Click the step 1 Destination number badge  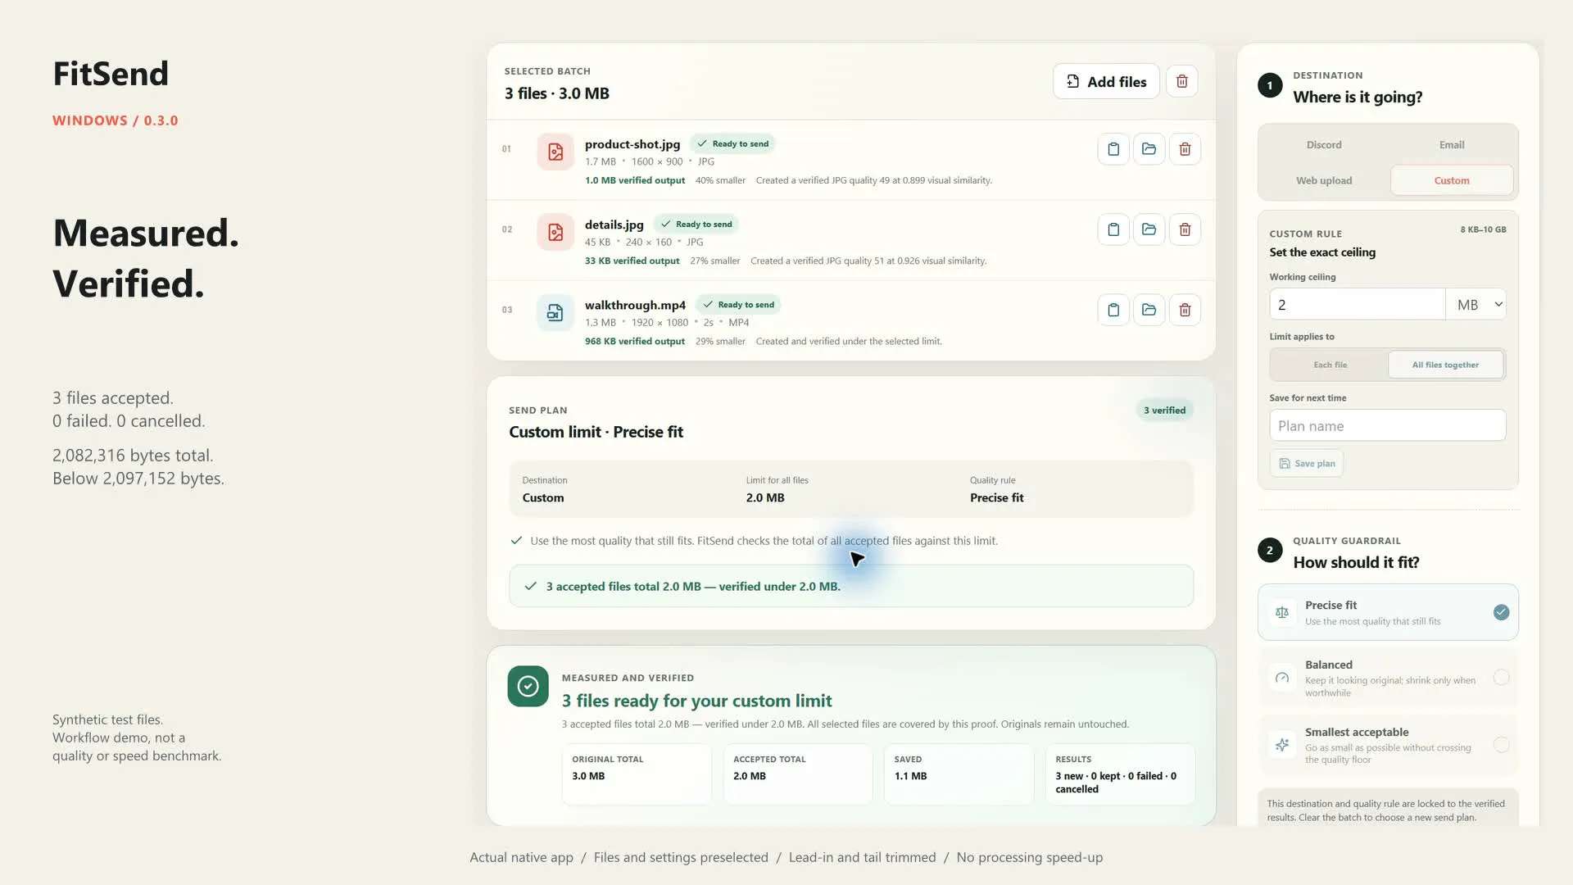pos(1270,85)
